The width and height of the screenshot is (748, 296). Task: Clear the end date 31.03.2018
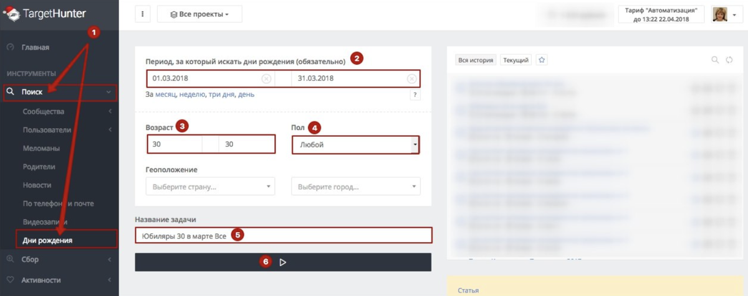tap(411, 79)
